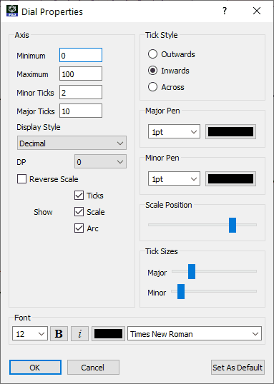274x384 pixels.
Task: Open the DP decimal places dropdown
Action: tap(100, 161)
